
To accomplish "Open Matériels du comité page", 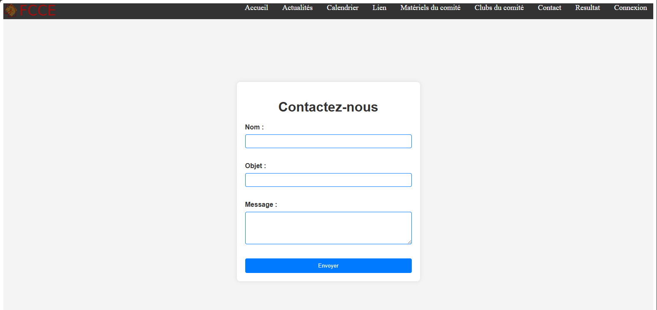I will click(x=430, y=8).
